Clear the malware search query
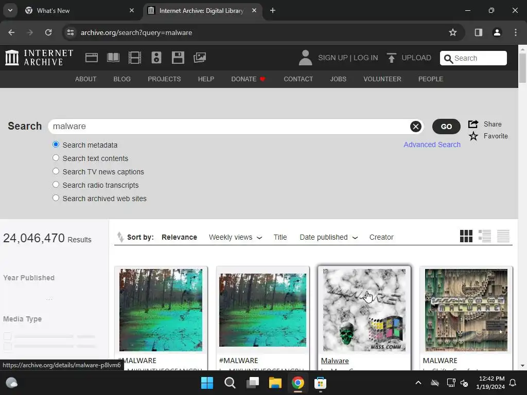 (416, 127)
